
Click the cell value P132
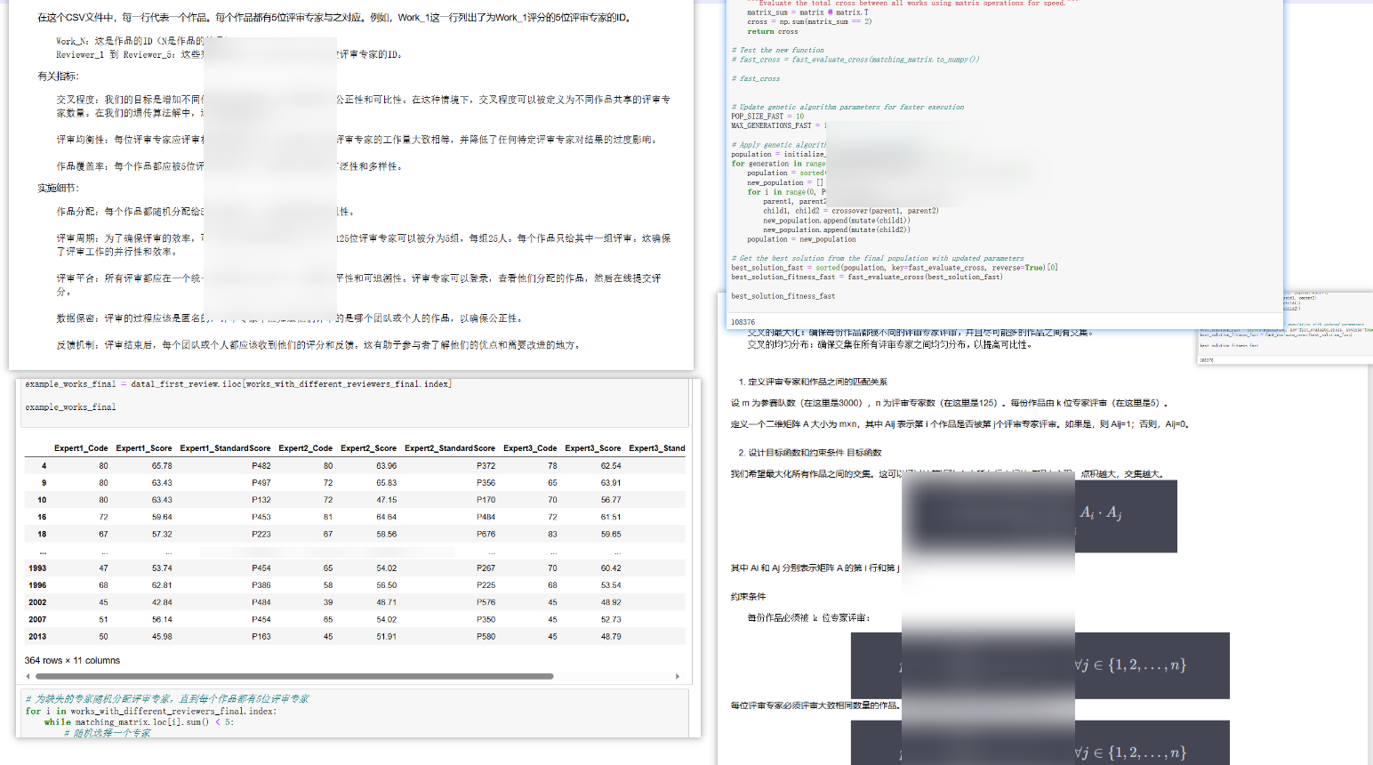[x=261, y=500]
